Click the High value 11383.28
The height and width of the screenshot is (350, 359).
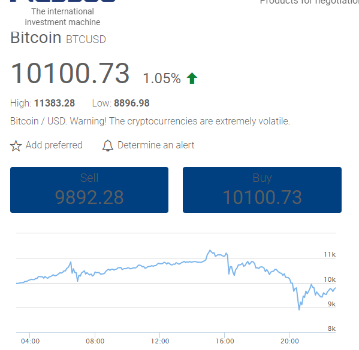[x=55, y=103]
